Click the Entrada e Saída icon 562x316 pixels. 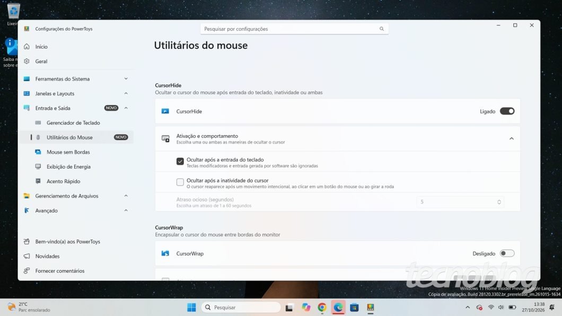tap(27, 108)
